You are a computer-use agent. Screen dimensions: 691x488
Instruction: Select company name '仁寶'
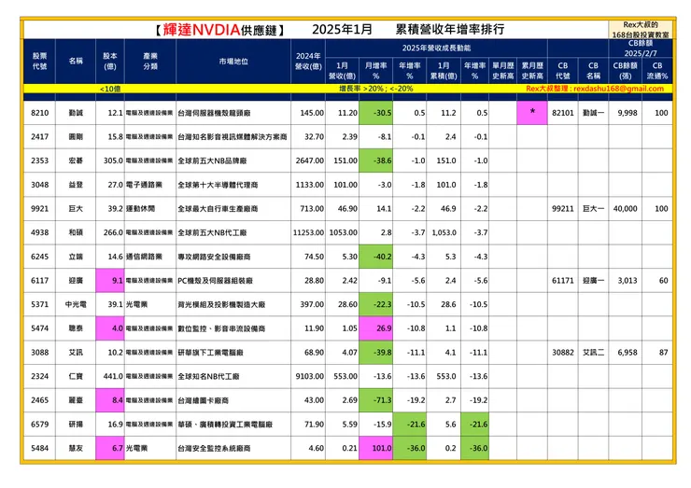(x=76, y=376)
